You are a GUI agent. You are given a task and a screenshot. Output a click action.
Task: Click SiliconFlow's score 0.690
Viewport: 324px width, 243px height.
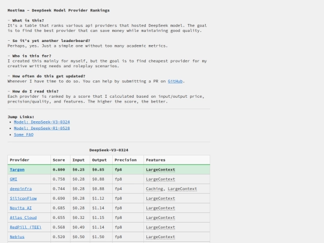pos(59,199)
